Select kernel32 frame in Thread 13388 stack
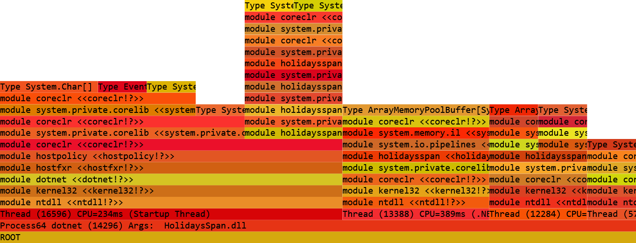636x243 pixels. (x=416, y=191)
